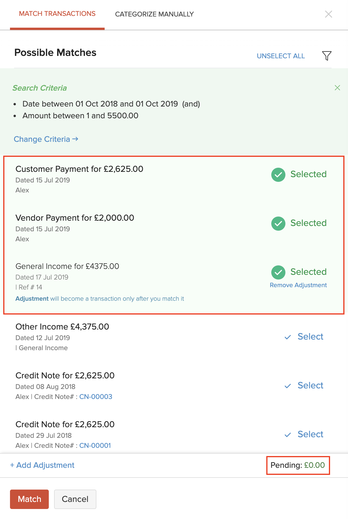Select the Credit Note dated 29 Jul 2018
This screenshot has width=348, height=519.
[304, 435]
